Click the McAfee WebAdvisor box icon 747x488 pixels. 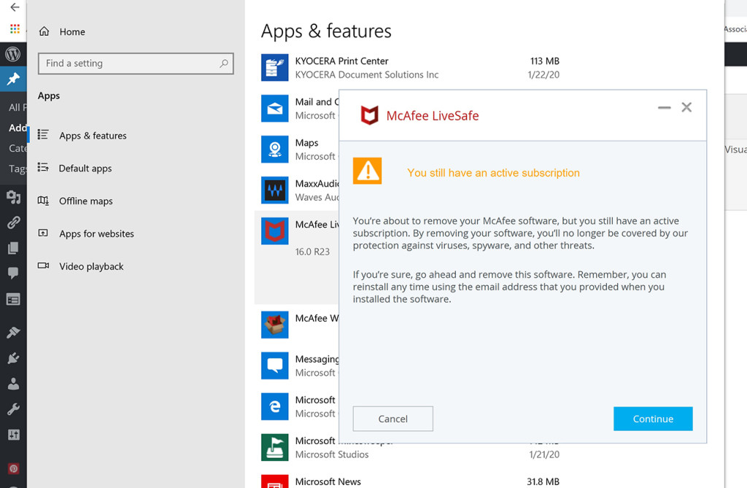tap(274, 325)
